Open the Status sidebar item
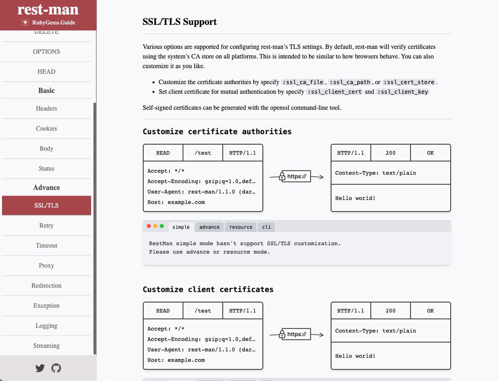This screenshot has width=498, height=381. 46,169
